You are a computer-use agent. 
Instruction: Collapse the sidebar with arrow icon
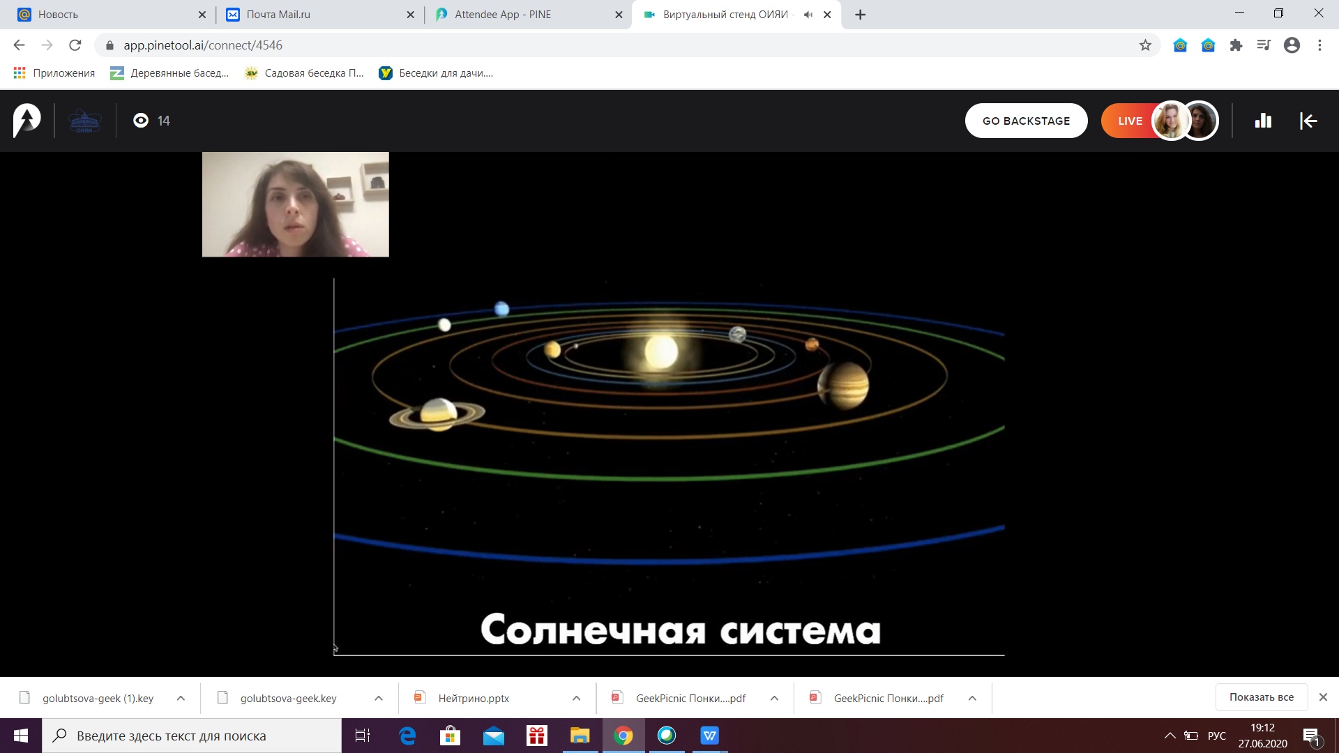[1308, 121]
